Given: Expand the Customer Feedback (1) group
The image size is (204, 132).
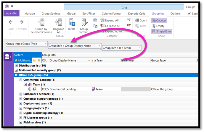Looking at the screenshot, I should click(x=21, y=94).
